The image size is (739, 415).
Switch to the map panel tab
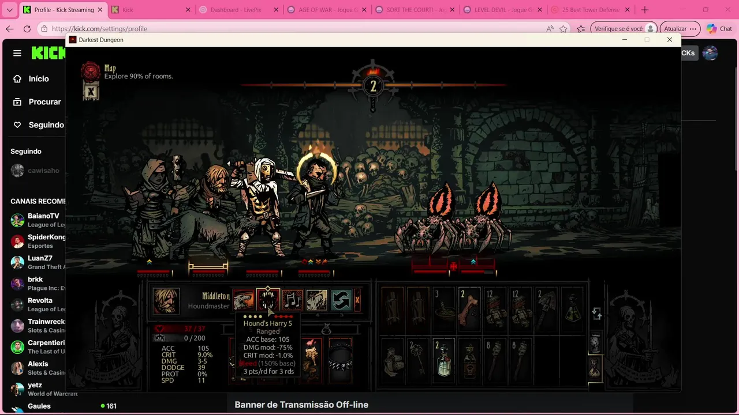coord(595,343)
